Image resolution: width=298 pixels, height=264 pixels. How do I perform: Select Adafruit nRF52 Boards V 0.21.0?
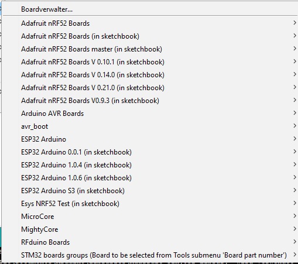(150, 88)
